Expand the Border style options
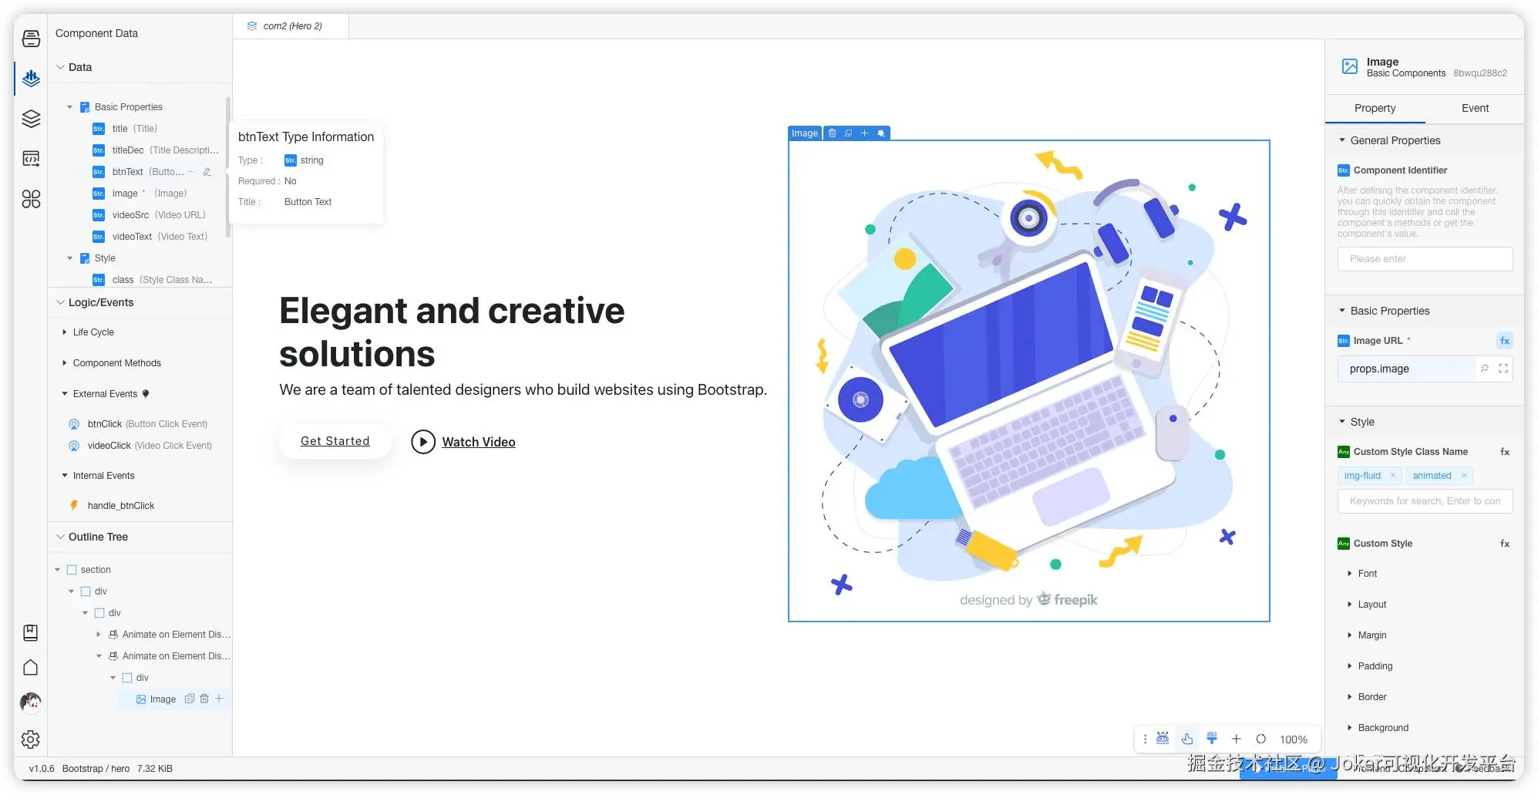This screenshot has height=795, width=1538. coord(1350,697)
